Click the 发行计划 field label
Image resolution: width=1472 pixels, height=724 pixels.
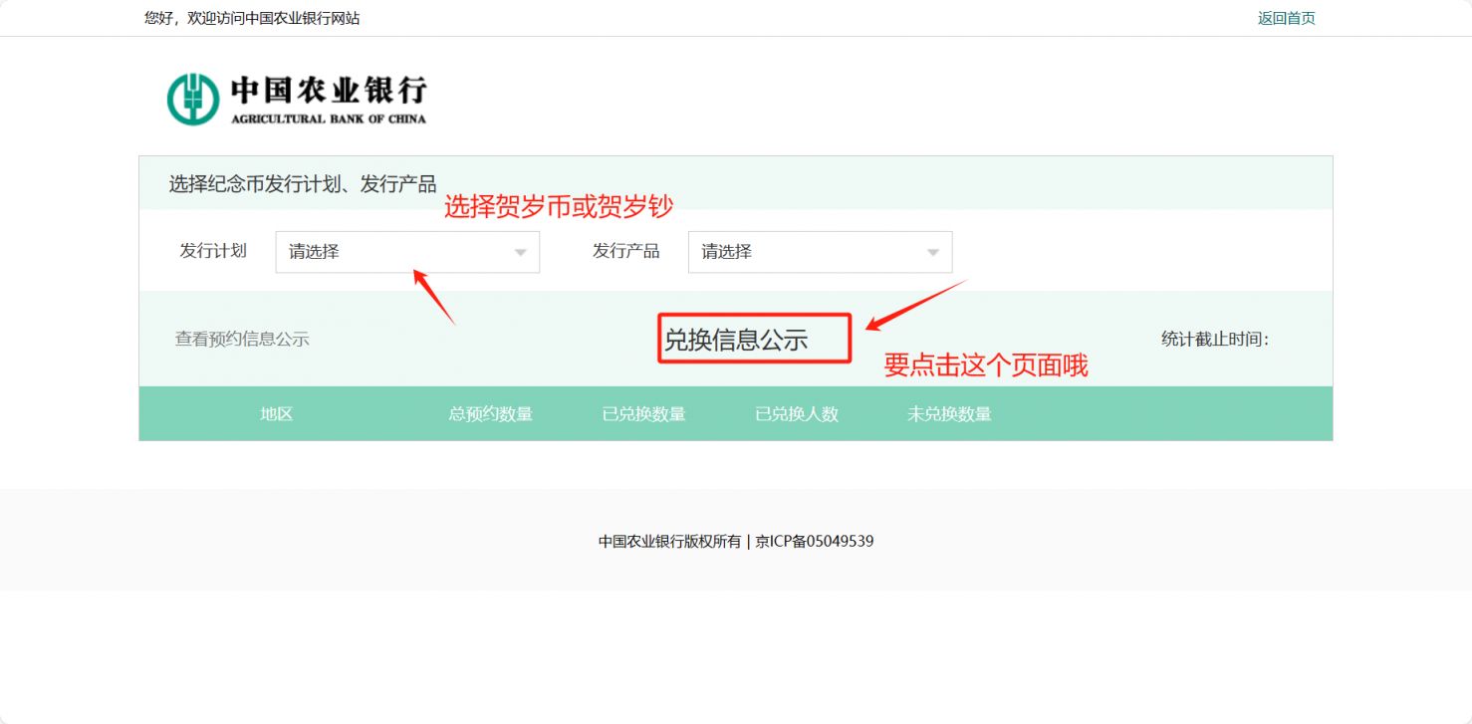click(x=213, y=251)
